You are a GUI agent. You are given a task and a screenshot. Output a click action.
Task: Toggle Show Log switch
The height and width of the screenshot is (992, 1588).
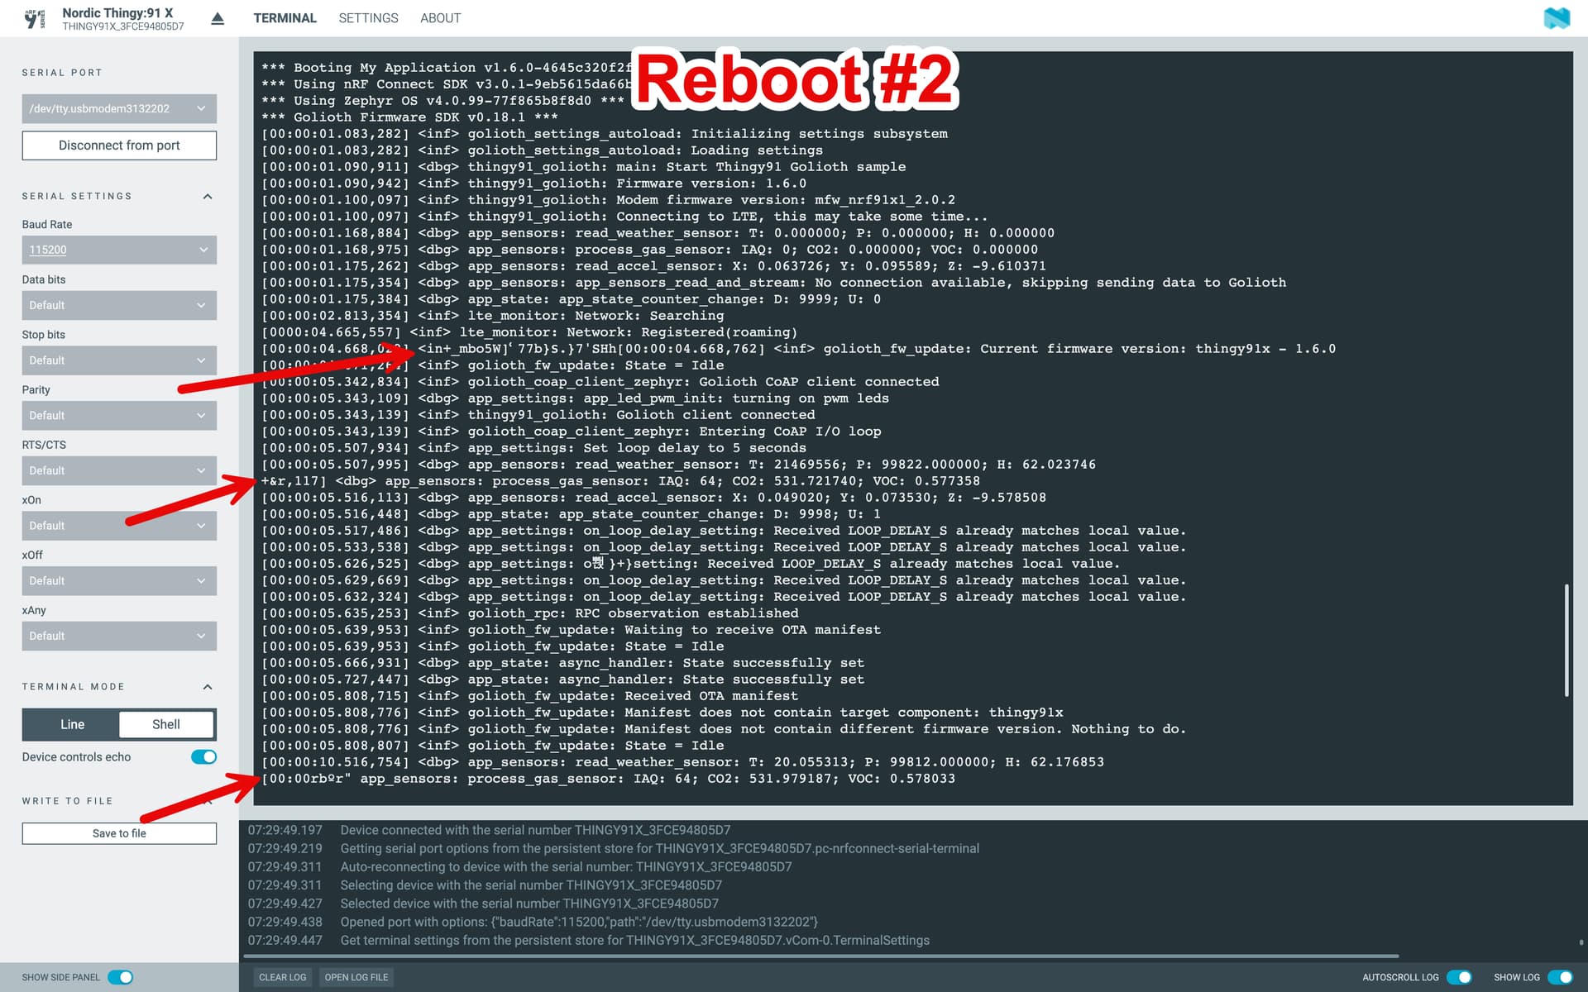[1559, 977]
